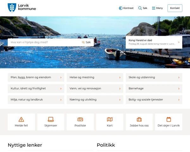Click the orange Søk button in hero search
This screenshot has width=190, height=152.
[86, 42]
